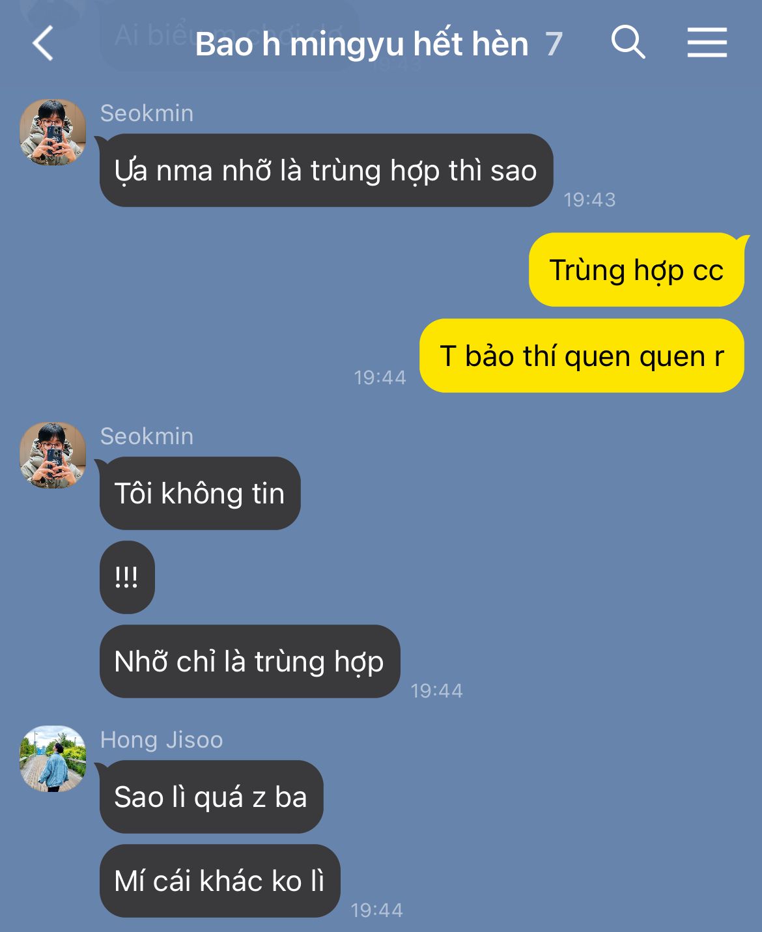
Task: Tap the top Seokmin name label
Action: [147, 113]
